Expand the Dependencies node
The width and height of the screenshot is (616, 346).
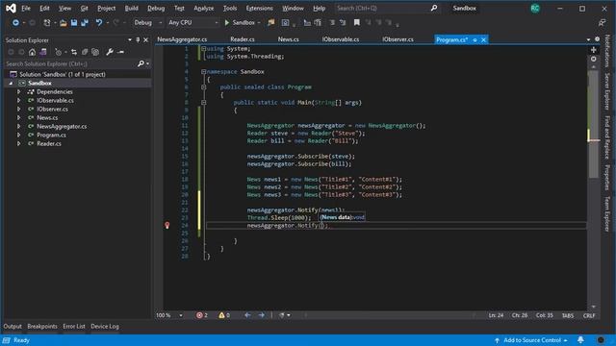pos(18,92)
